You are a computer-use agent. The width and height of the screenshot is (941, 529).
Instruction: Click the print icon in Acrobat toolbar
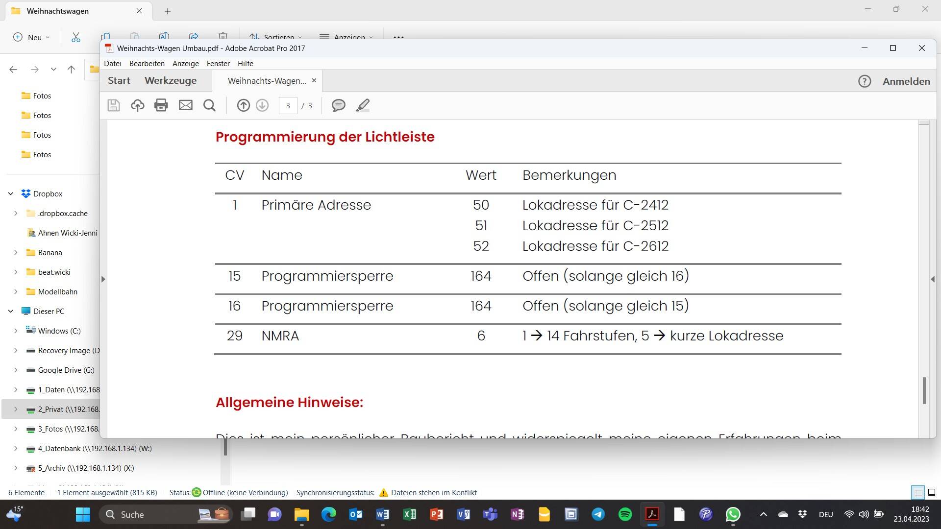tap(161, 105)
